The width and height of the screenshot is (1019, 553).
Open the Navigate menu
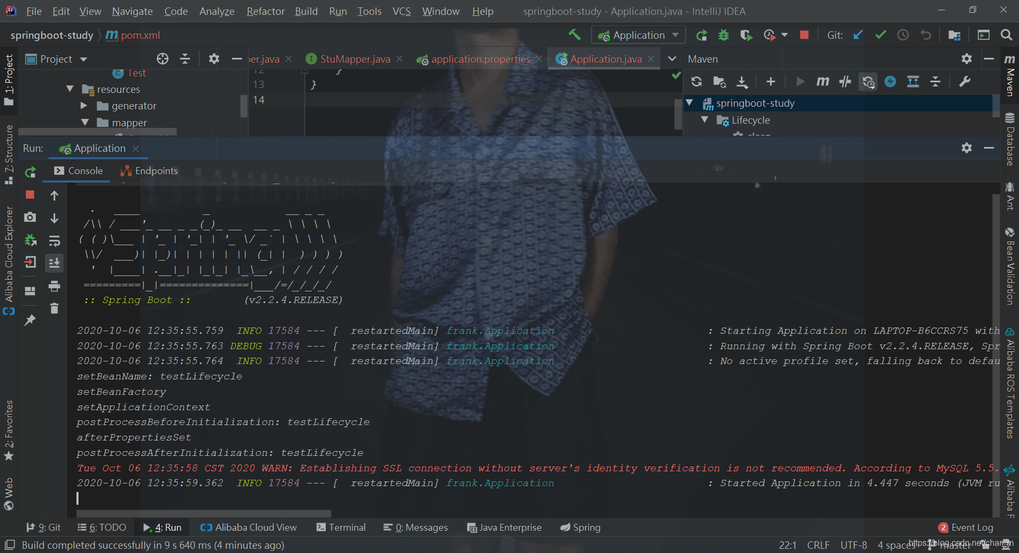[132, 11]
